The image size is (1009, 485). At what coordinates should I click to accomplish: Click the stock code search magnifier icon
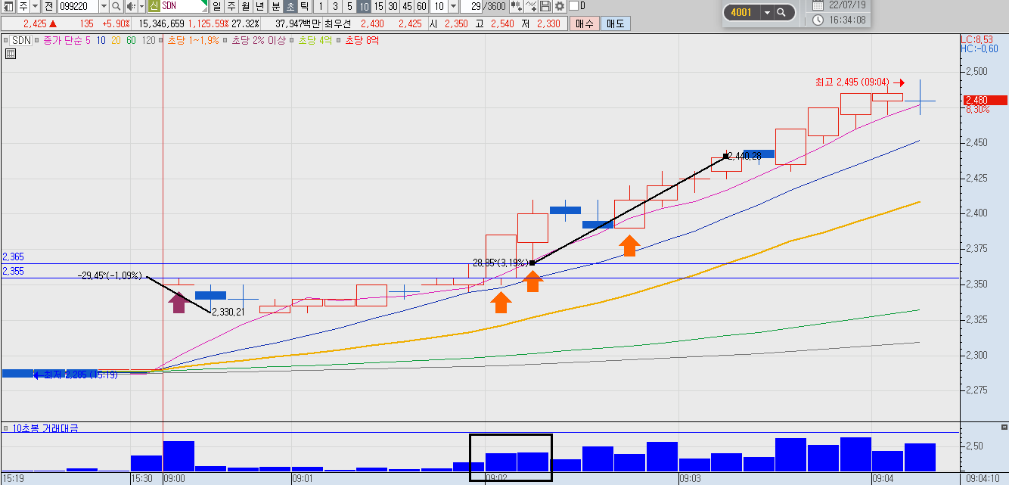(x=116, y=6)
